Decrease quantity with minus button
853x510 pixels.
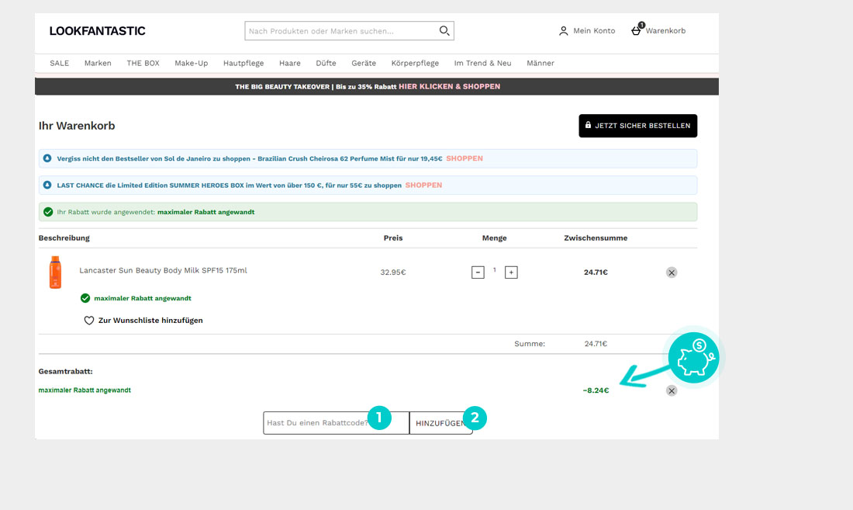tap(478, 272)
